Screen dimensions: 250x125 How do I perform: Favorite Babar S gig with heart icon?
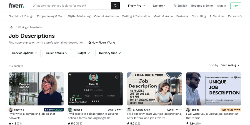[x=117, y=77]
